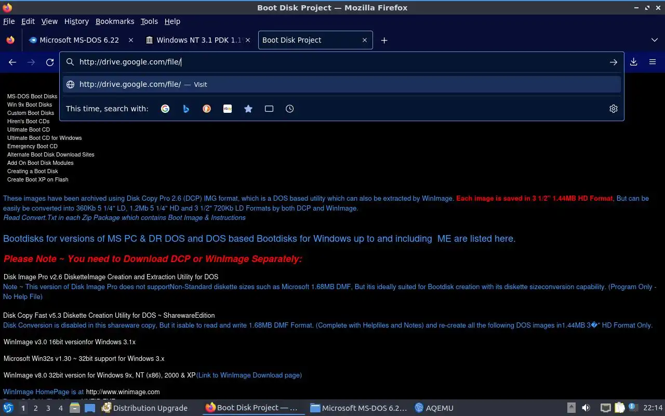Screen dimensions: 665x416
Task: Click WinImage v8.0 32bit version link
Action: click(x=100, y=375)
